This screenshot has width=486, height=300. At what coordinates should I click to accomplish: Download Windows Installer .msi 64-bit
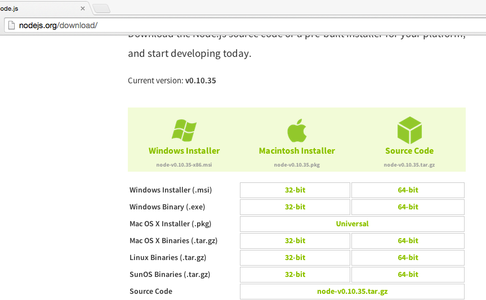pos(408,190)
